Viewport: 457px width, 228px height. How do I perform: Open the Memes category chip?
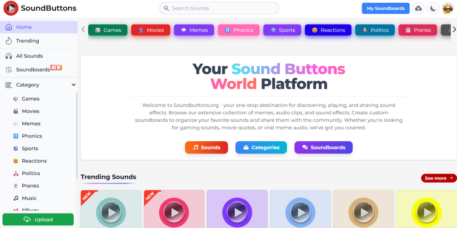[x=194, y=30]
